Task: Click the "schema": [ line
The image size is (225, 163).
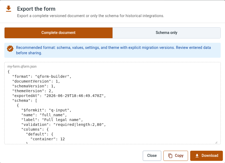Action: tap(25, 100)
